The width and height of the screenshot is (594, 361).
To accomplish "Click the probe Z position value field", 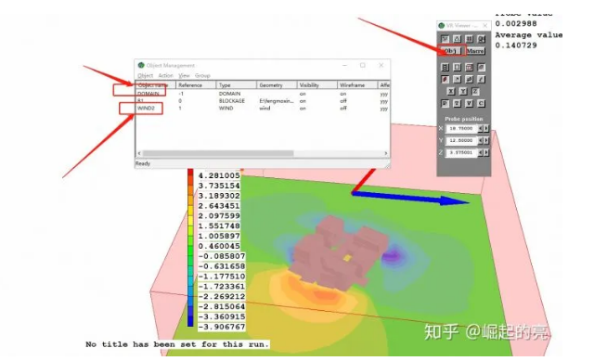I will click(461, 152).
